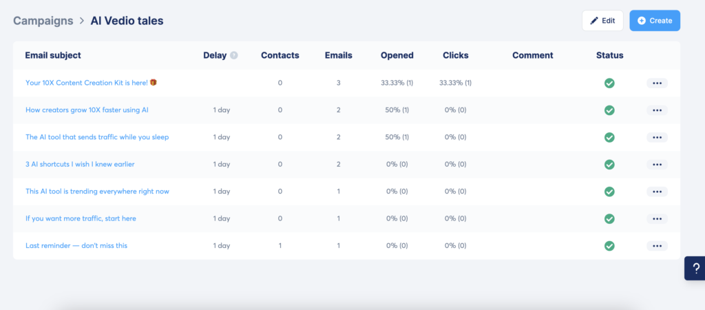This screenshot has height=310, width=705.
Task: Open 'How creators grow 10X faster using AI' email
Action: pyautogui.click(x=87, y=110)
